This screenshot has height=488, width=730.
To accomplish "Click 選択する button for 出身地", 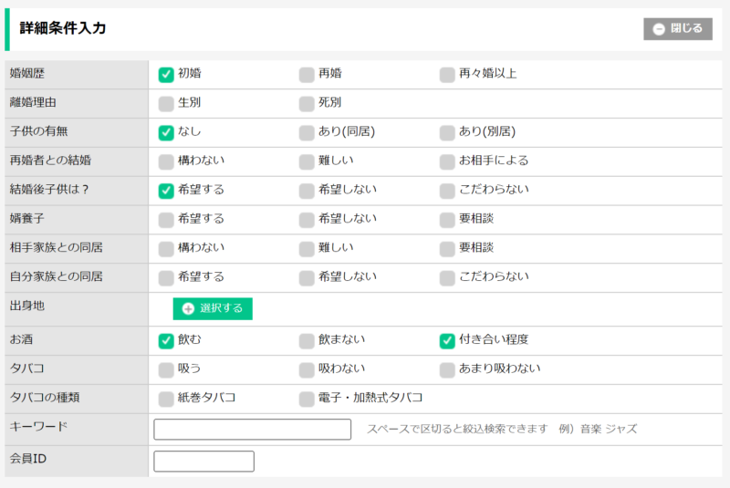I will click(x=213, y=308).
